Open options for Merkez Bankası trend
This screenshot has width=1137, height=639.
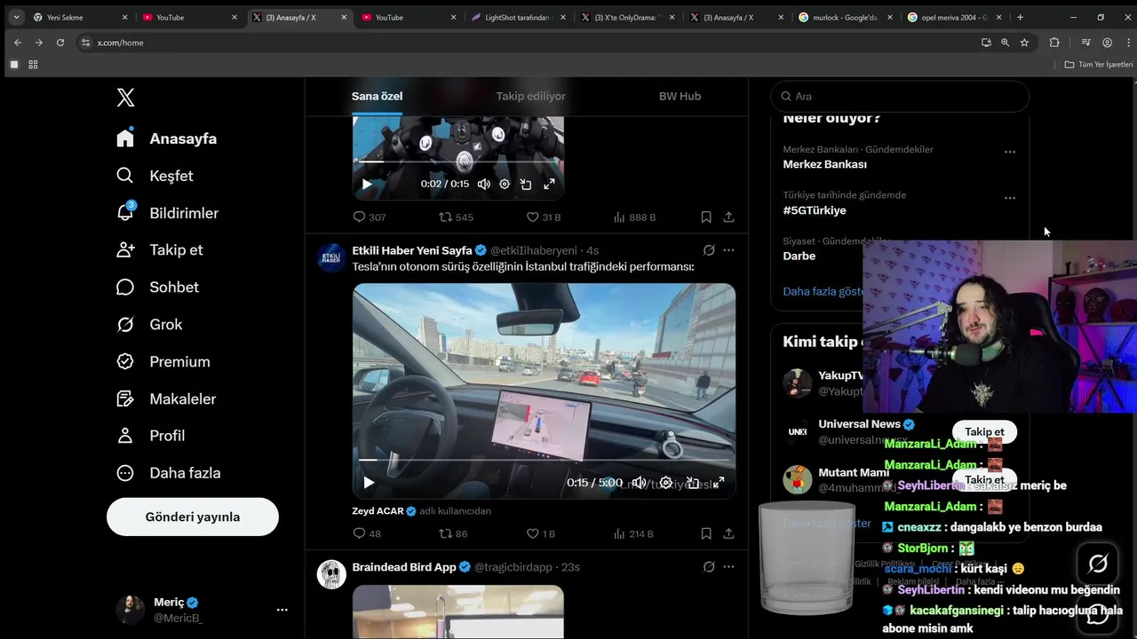1009,152
